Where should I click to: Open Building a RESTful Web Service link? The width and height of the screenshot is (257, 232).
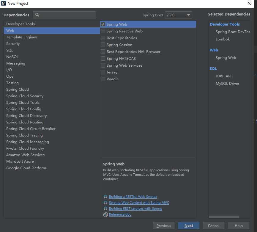(x=133, y=197)
